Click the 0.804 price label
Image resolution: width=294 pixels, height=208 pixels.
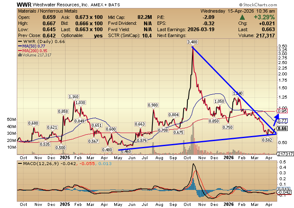pos(173,115)
